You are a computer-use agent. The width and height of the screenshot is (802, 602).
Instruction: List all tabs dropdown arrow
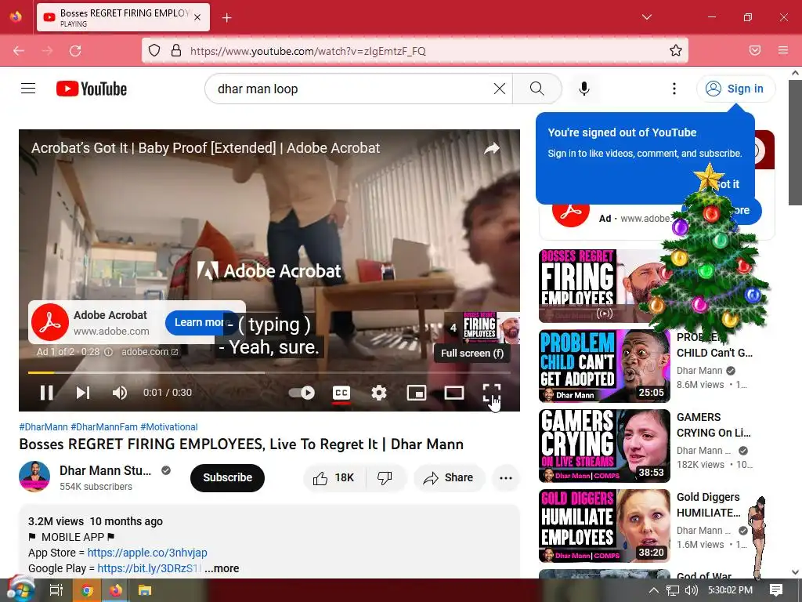click(646, 17)
